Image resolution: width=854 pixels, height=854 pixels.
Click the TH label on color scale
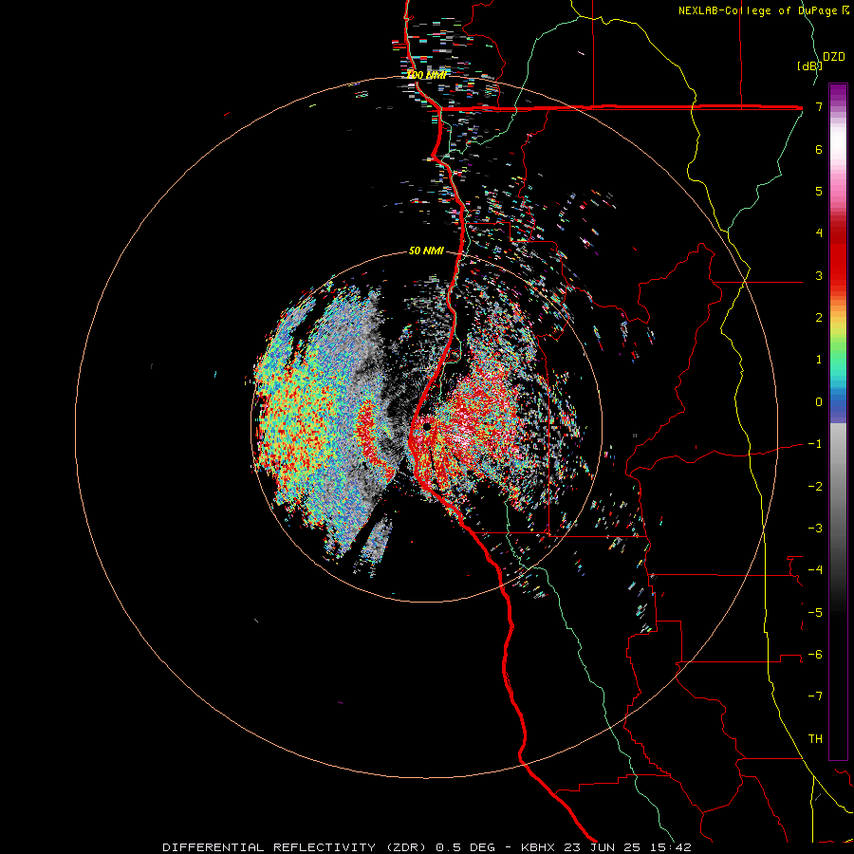point(815,739)
